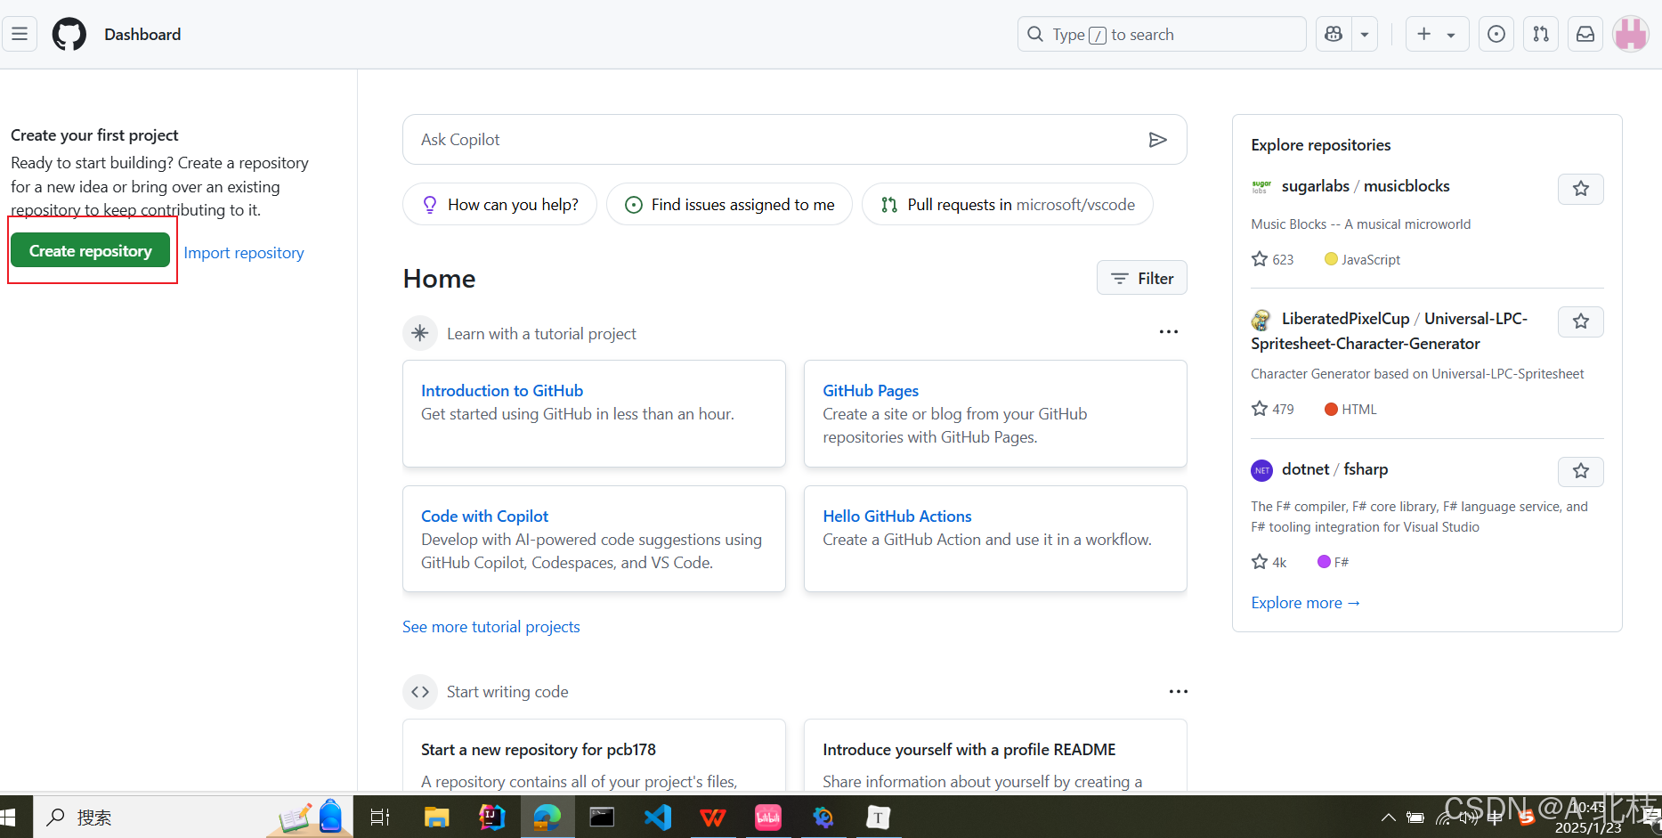
Task: Switch to Microsoft Edge on the taskbar
Action: tap(547, 817)
